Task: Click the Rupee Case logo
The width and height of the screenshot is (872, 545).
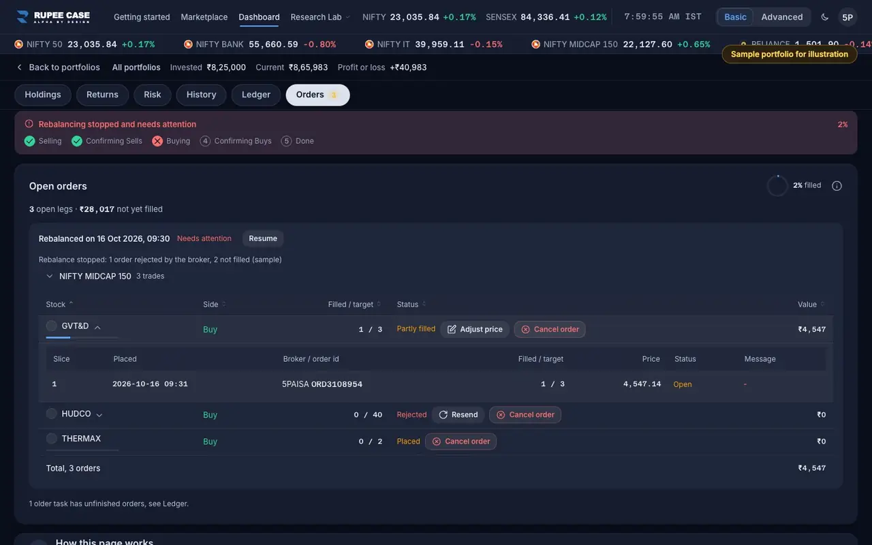Action: [x=53, y=16]
